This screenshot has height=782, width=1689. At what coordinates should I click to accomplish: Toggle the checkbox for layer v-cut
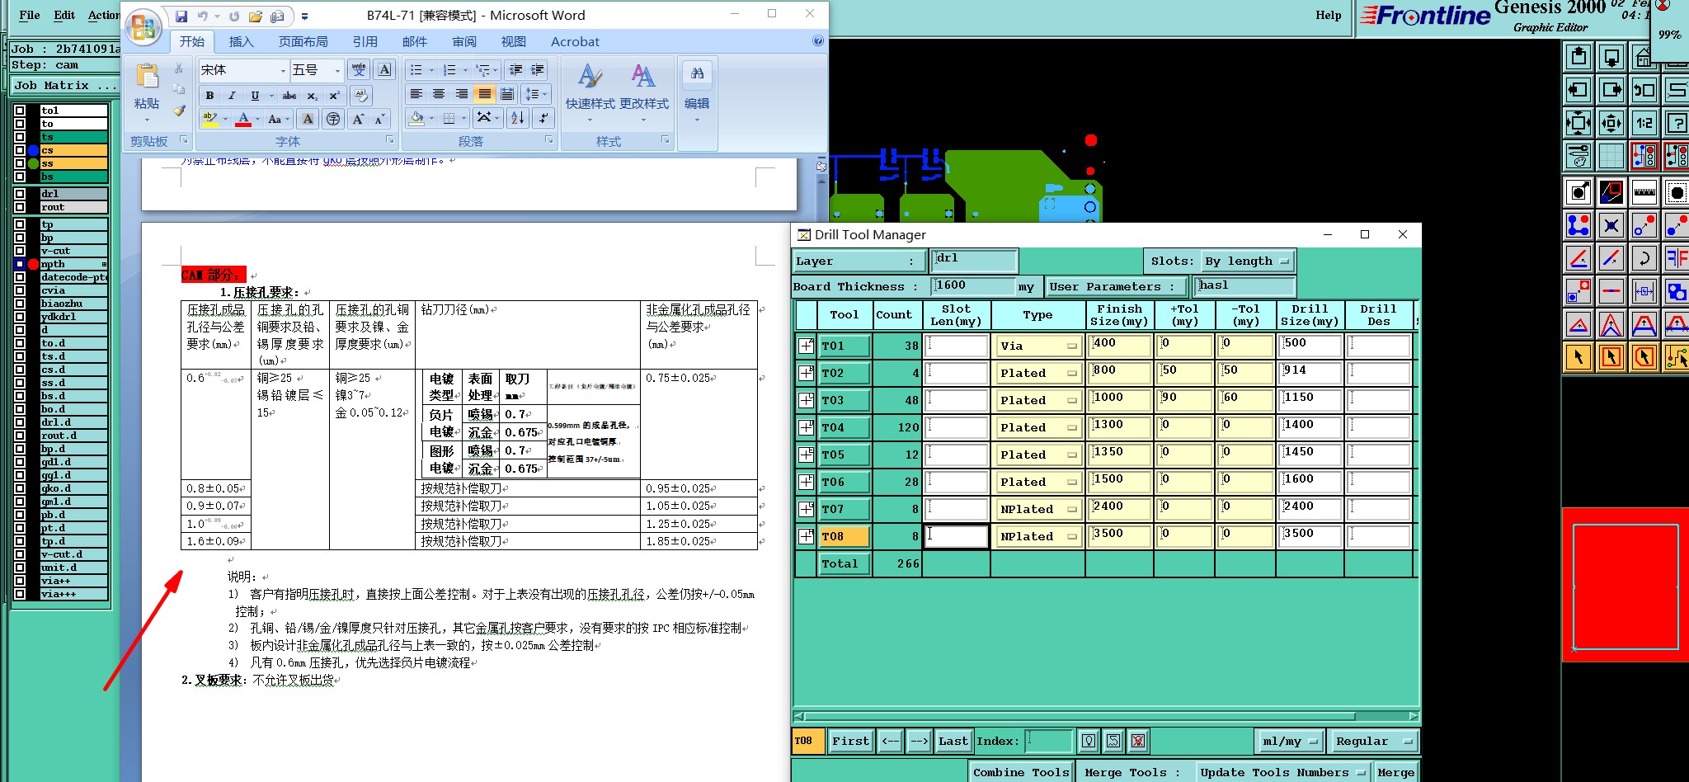pyautogui.click(x=20, y=251)
